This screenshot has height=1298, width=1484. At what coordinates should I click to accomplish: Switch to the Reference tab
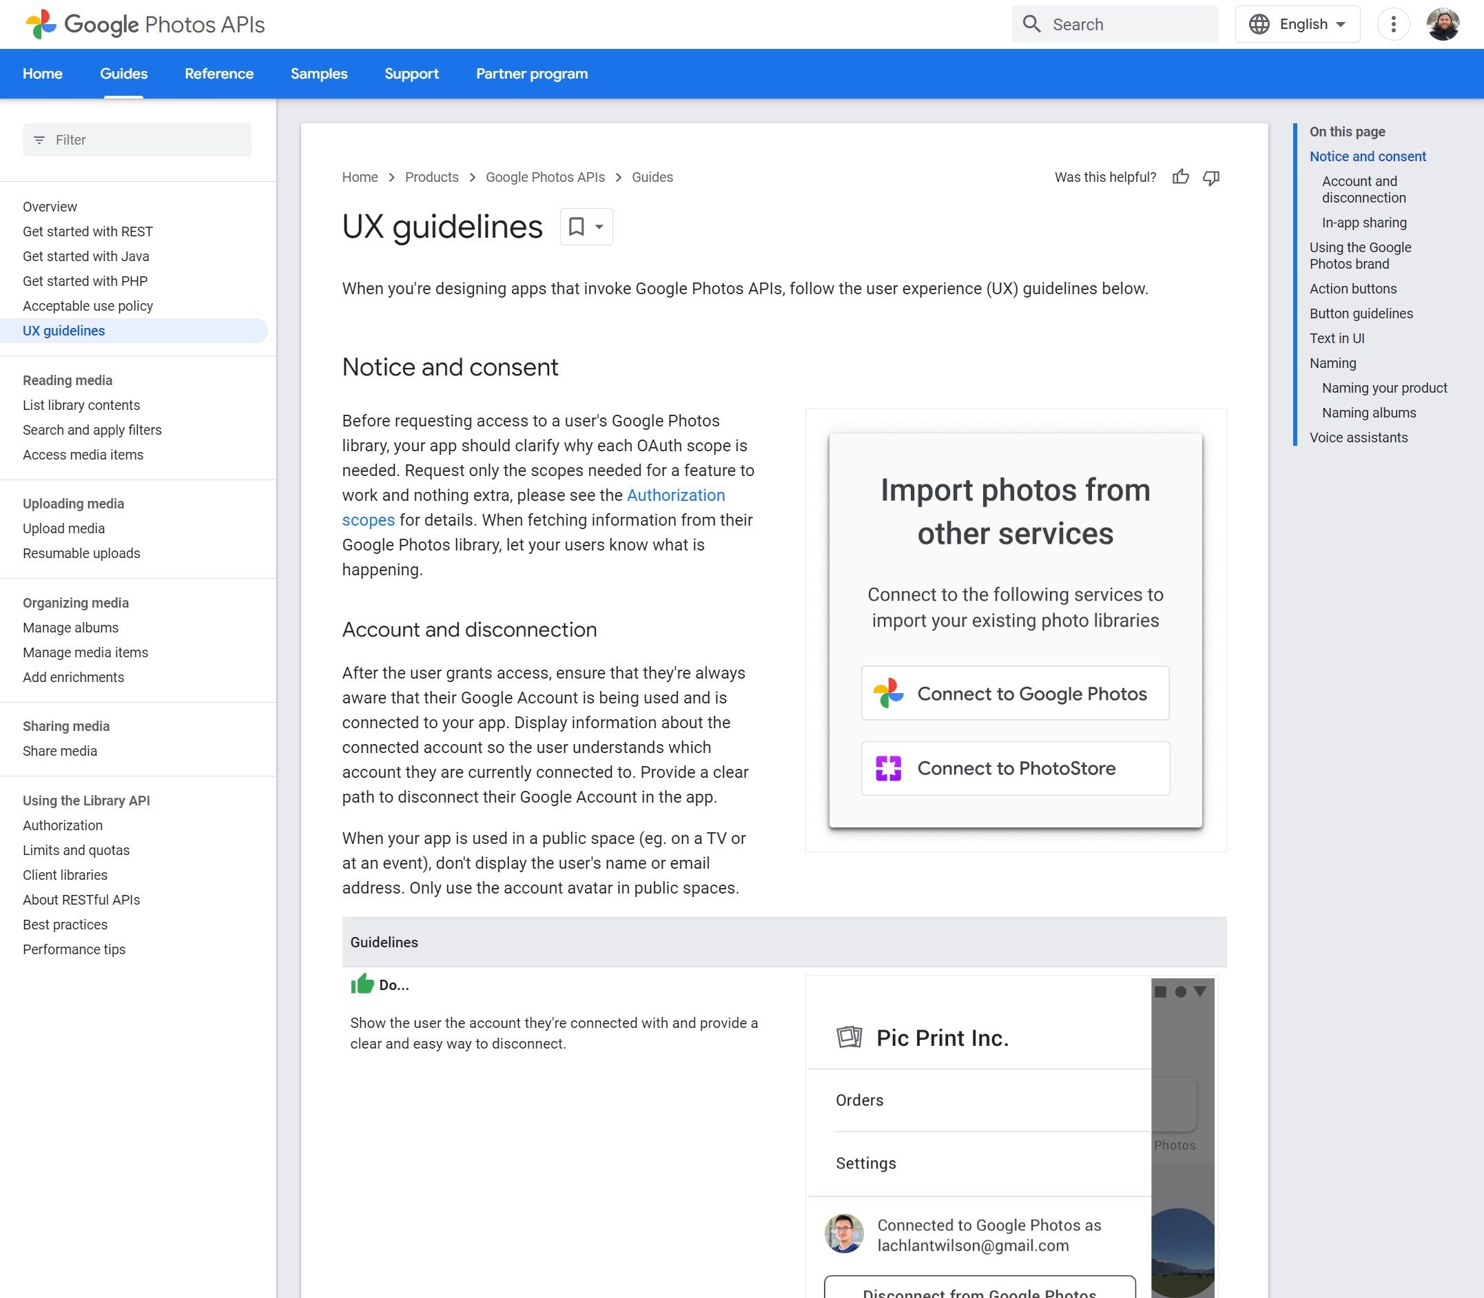click(218, 74)
